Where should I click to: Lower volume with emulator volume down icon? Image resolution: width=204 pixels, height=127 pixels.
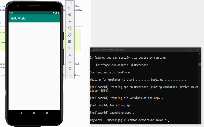click(70, 21)
